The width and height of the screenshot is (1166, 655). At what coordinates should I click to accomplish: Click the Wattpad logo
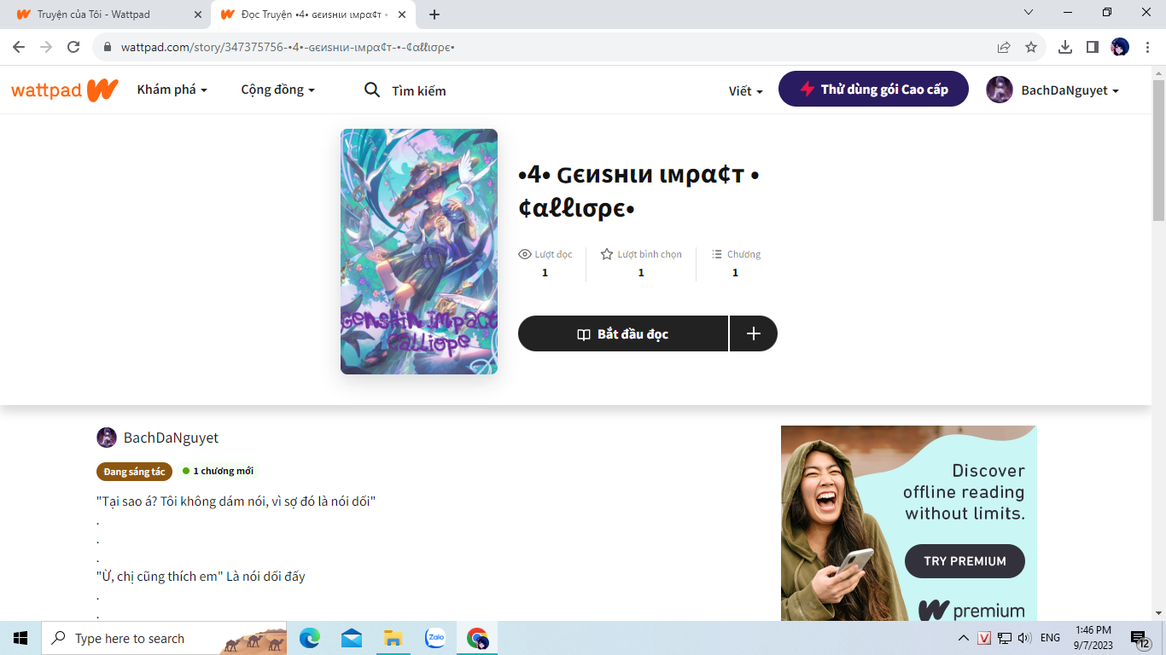64,90
